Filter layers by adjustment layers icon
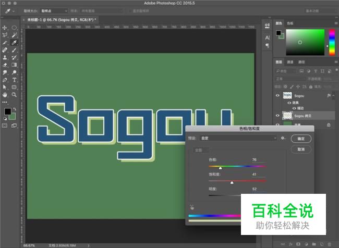The width and height of the screenshot is (339, 248). (309, 71)
